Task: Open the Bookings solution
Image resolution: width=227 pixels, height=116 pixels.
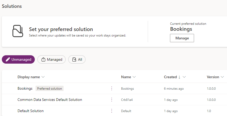Action: pos(25,88)
